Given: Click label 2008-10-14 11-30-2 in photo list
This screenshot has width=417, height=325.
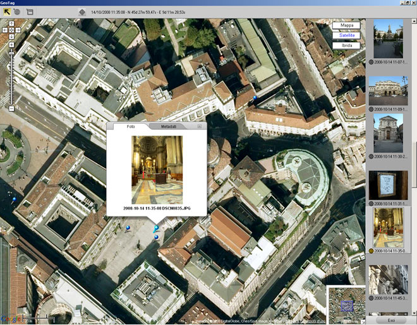Looking at the screenshot, I should 390,157.
